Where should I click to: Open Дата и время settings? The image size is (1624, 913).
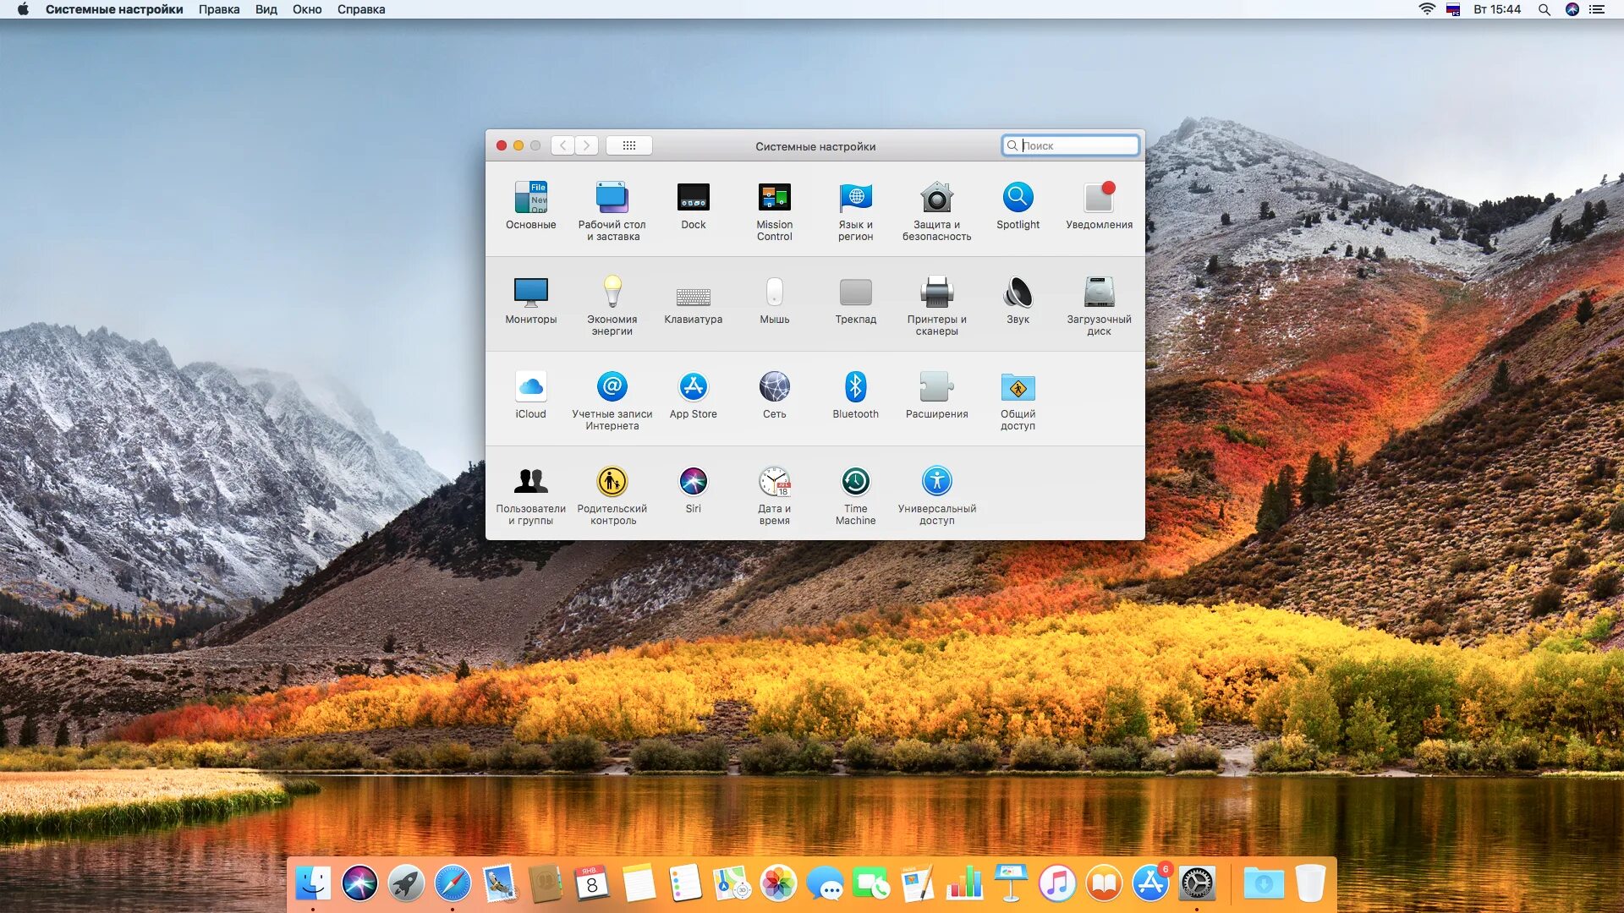[x=774, y=482]
